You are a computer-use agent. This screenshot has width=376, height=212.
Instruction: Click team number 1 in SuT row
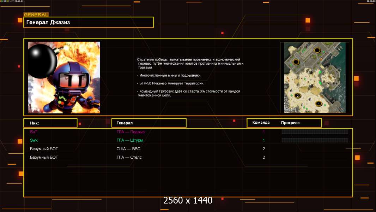(x=264, y=132)
